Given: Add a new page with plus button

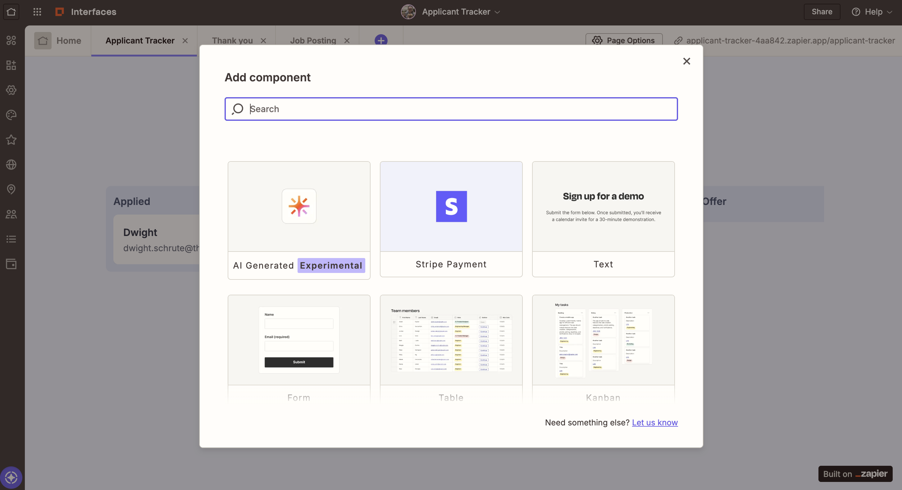Looking at the screenshot, I should [381, 40].
